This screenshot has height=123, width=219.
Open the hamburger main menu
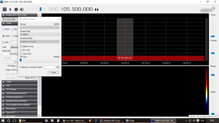(5, 9)
